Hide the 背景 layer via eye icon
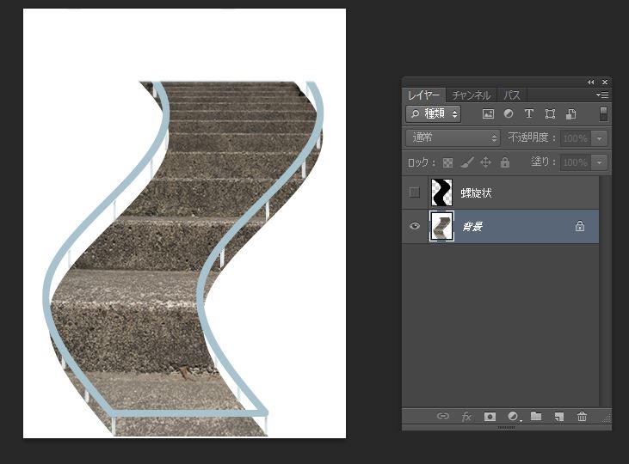The height and width of the screenshot is (464, 629). tap(415, 226)
